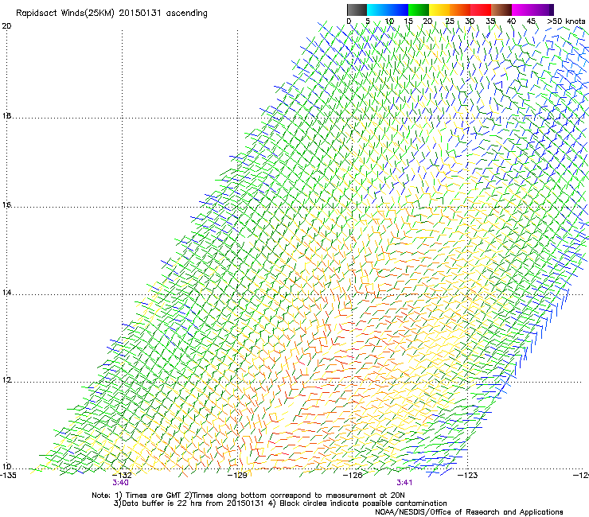Click the purple time stamp '3:40'
Image resolution: width=589 pixels, height=517 pixels.
120,483
